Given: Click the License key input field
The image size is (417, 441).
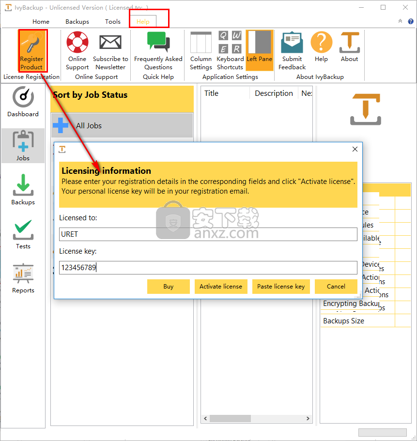Looking at the screenshot, I should [x=208, y=268].
